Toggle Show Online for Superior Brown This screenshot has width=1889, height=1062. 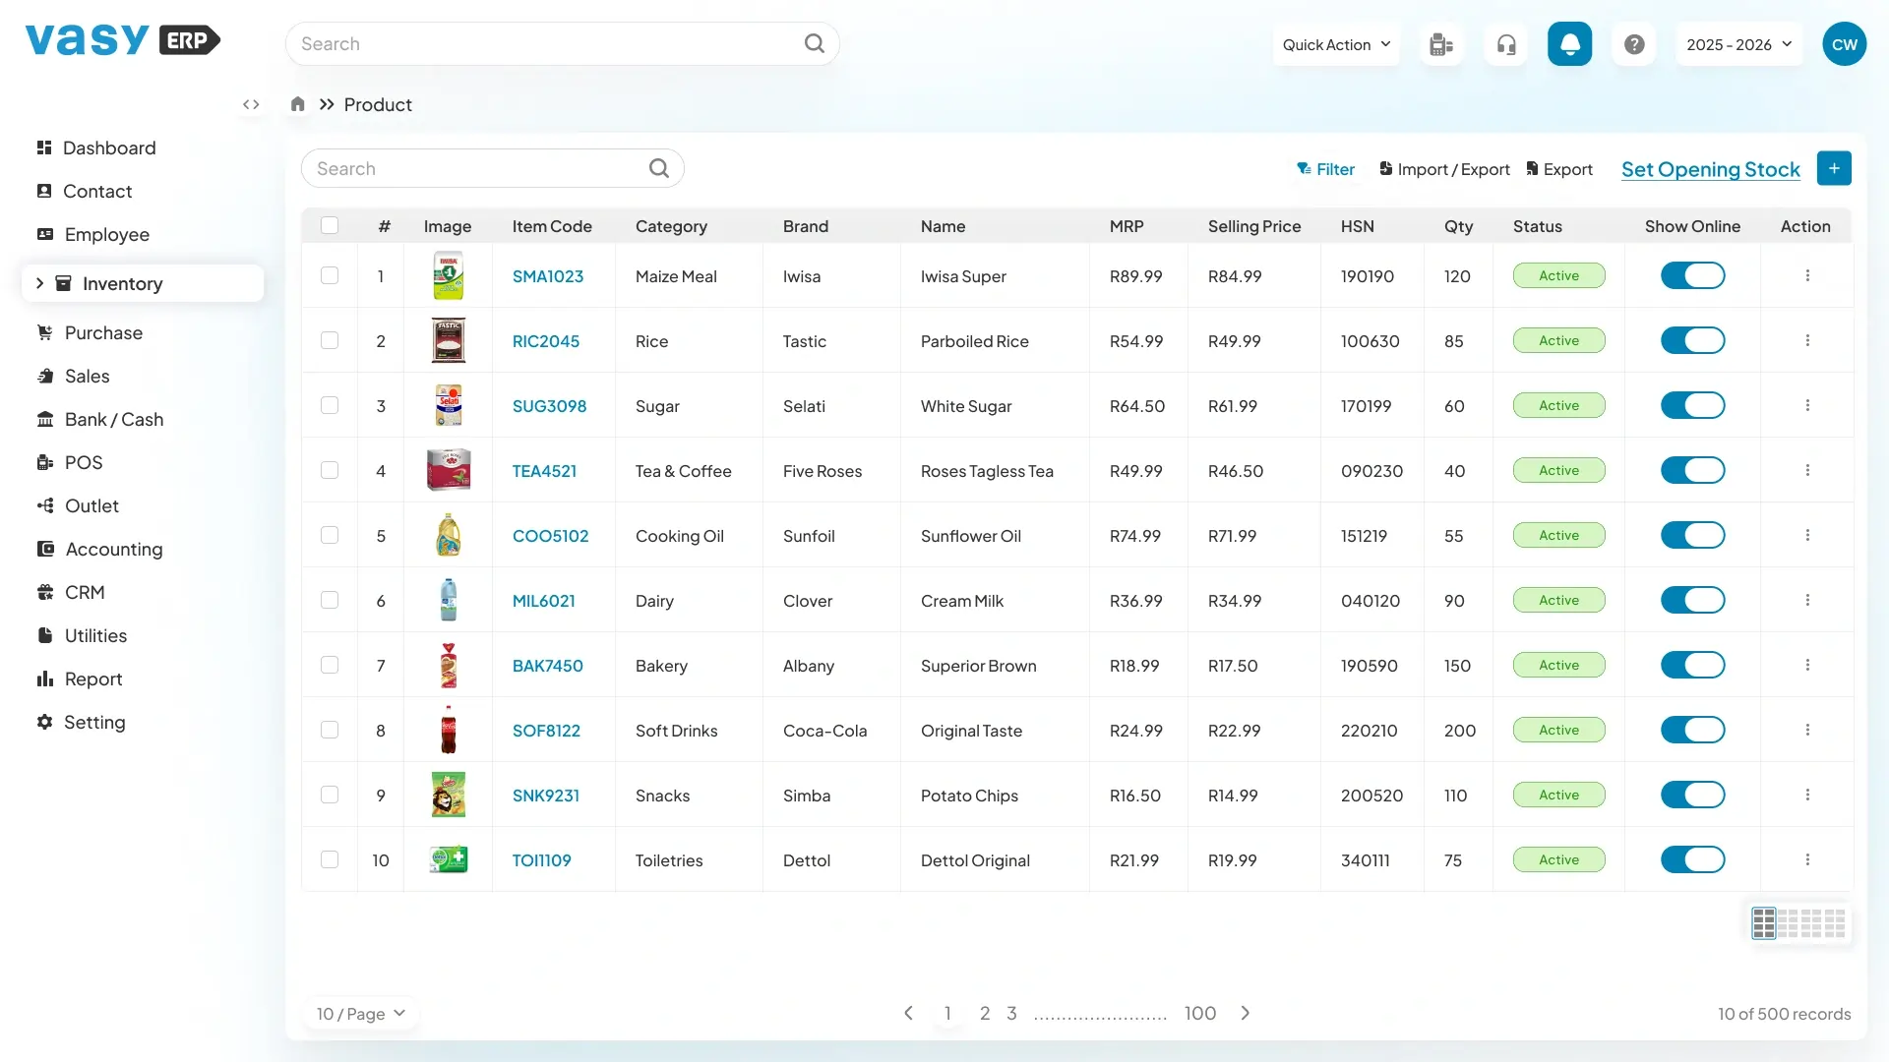1692,665
